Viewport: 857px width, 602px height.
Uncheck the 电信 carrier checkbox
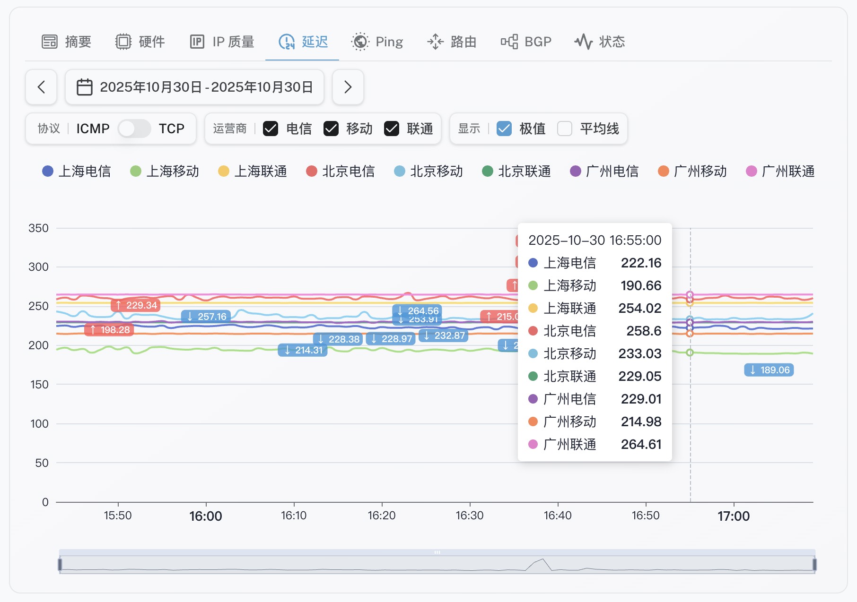point(271,129)
